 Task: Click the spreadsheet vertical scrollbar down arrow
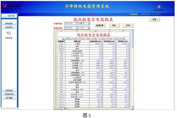coord(133,106)
